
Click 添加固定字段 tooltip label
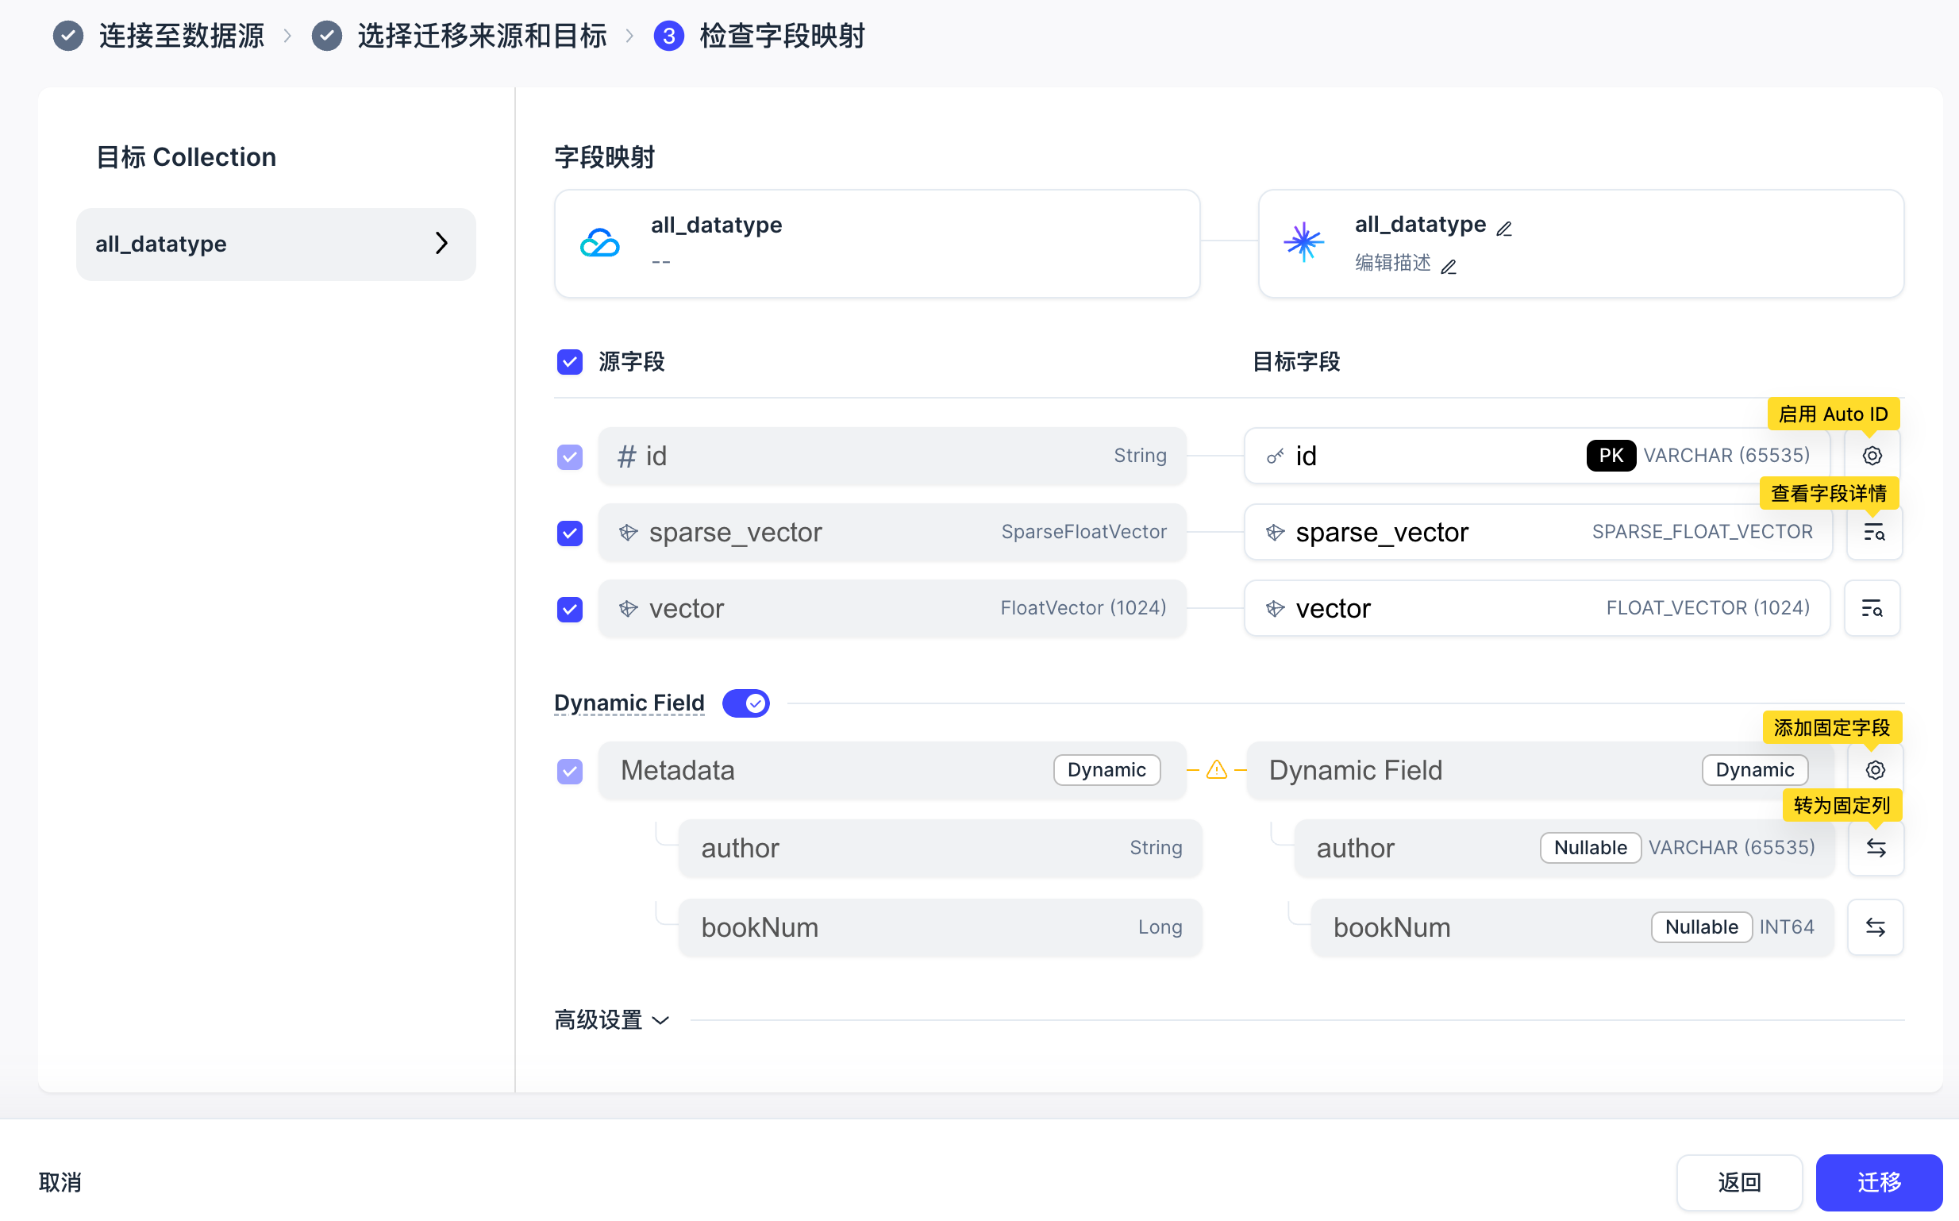(x=1831, y=727)
